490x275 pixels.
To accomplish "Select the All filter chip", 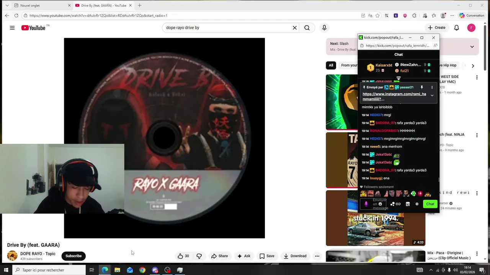I will pyautogui.click(x=331, y=65).
